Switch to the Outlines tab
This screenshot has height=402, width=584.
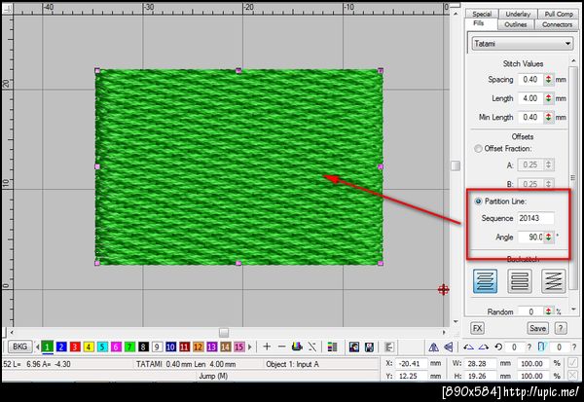516,24
